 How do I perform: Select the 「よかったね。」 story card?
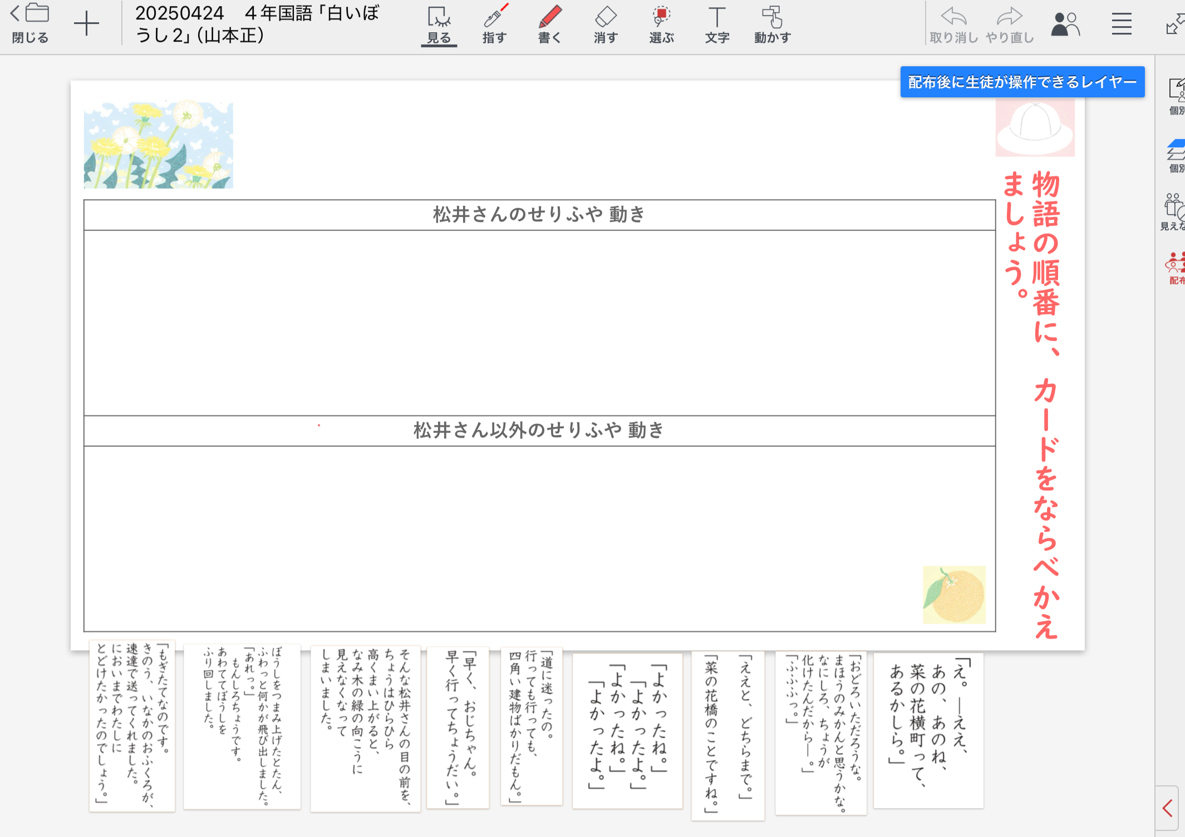click(627, 730)
